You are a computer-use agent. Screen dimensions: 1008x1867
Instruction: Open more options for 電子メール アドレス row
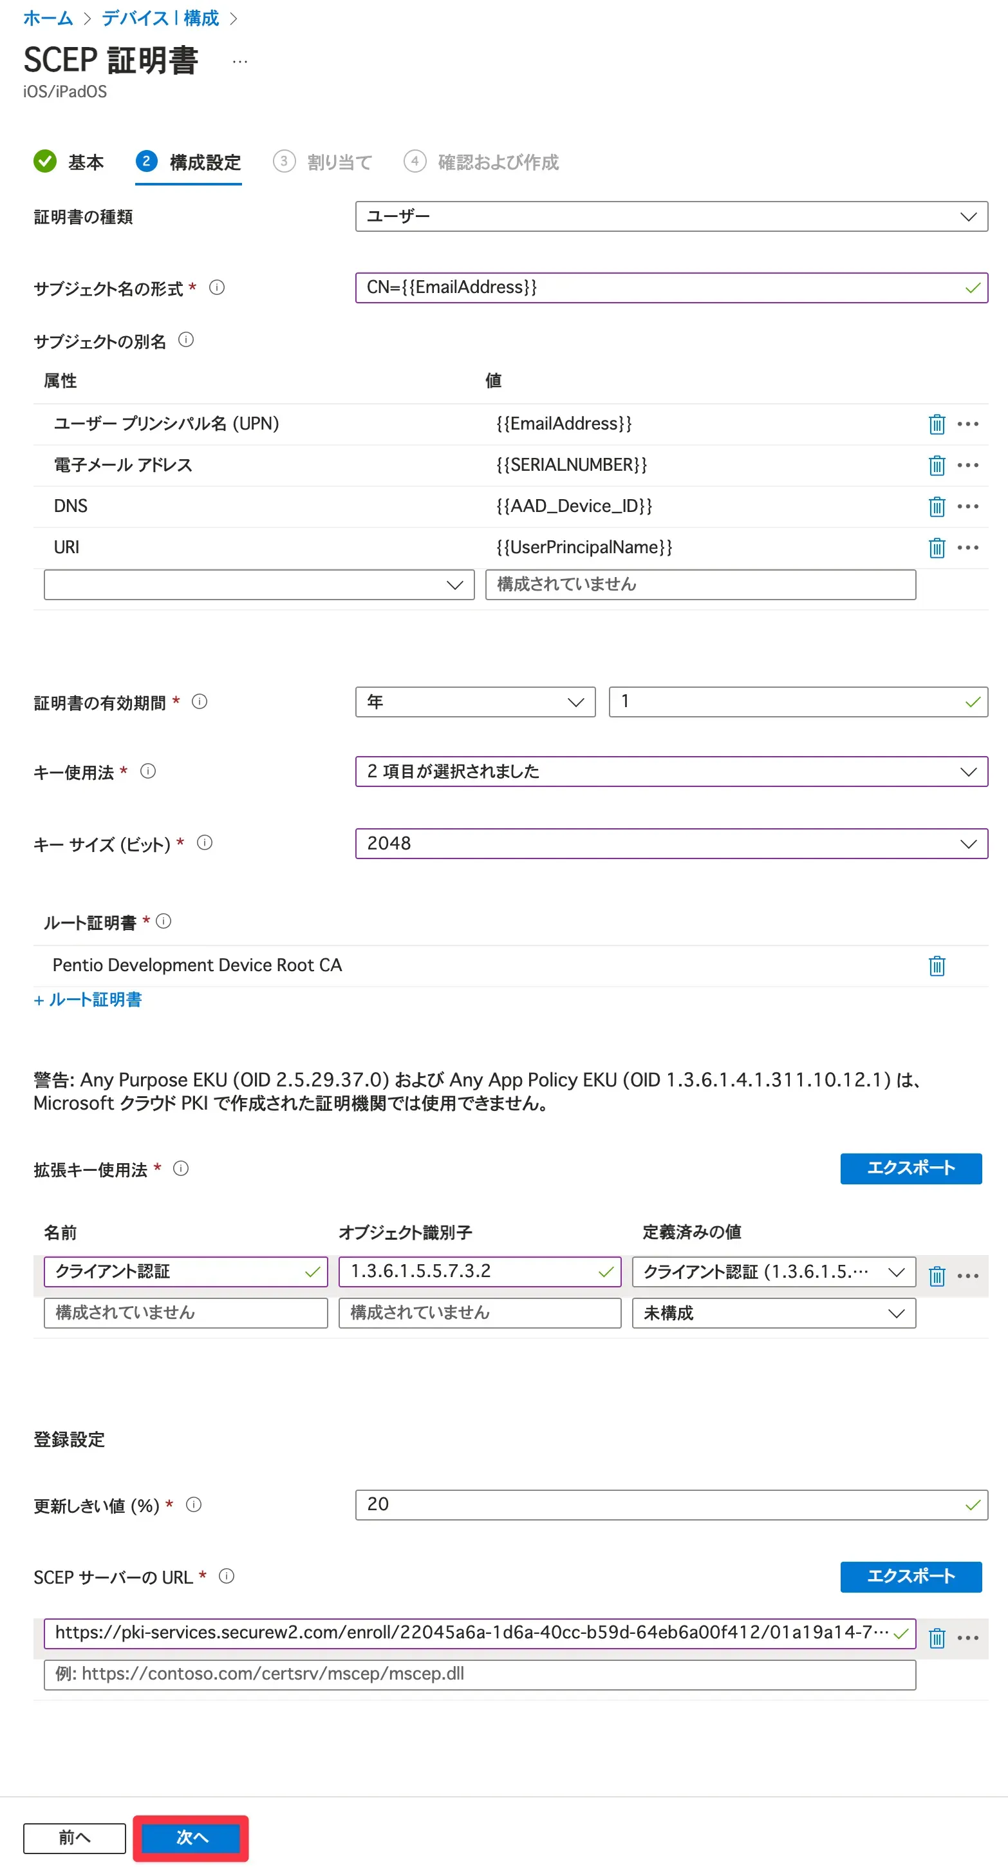(x=967, y=465)
